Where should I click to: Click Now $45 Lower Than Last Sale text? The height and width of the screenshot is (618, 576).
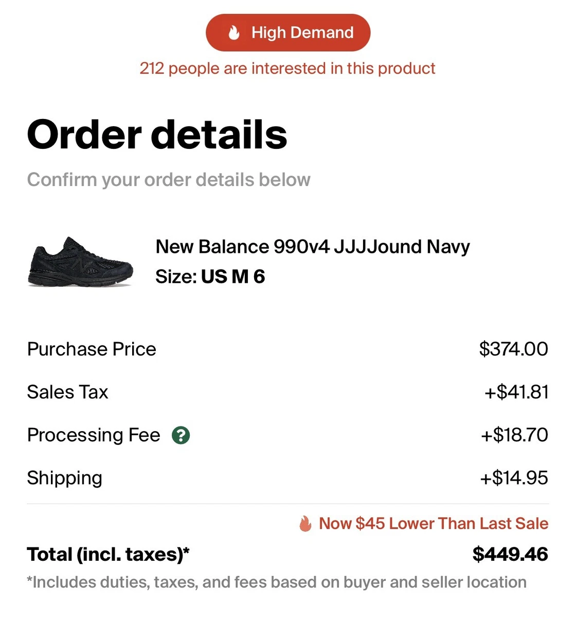pos(434,524)
